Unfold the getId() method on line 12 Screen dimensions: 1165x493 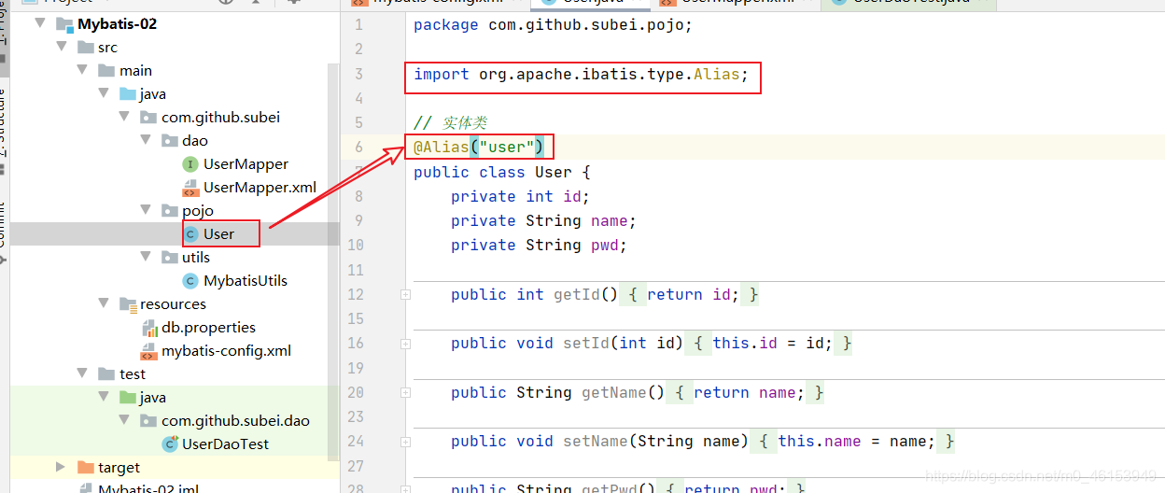(x=405, y=295)
